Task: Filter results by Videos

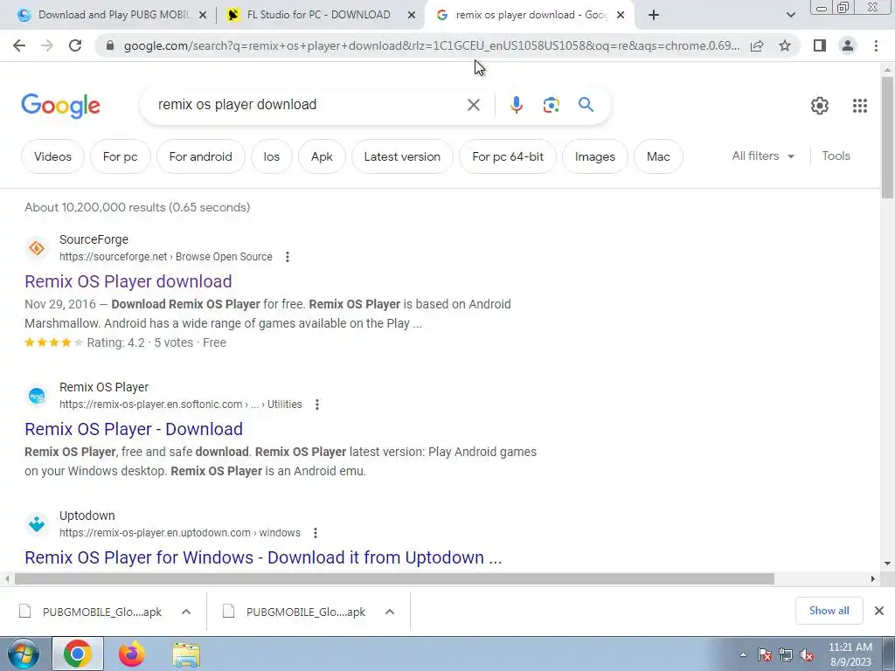Action: tap(52, 156)
